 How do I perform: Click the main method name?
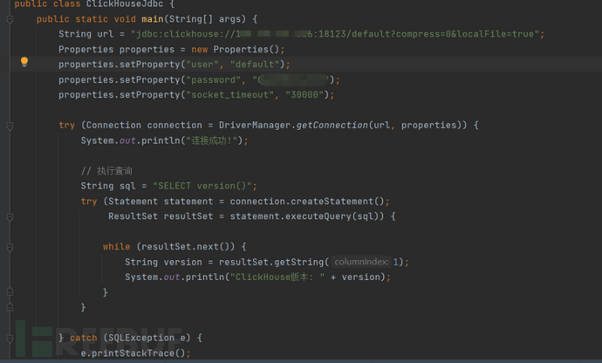pos(153,19)
